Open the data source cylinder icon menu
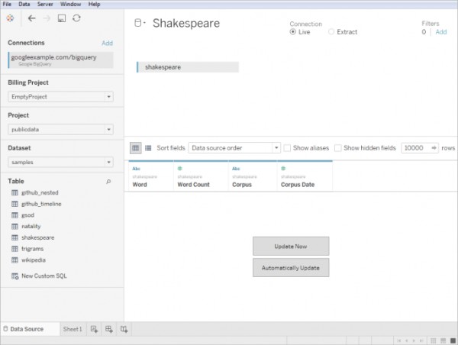Image resolution: width=458 pixels, height=345 pixels. [140, 23]
